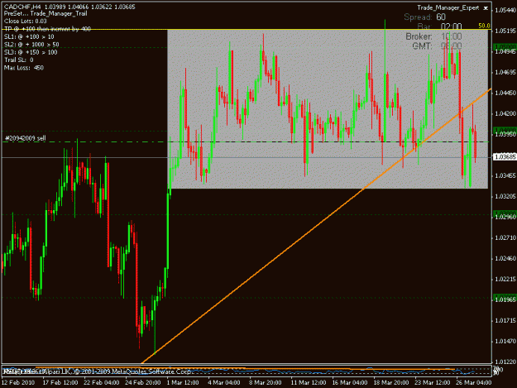The width and height of the screenshot is (517, 388).
Task: Click the 16 Mar 04:00 date label
Action: [x=350, y=382]
